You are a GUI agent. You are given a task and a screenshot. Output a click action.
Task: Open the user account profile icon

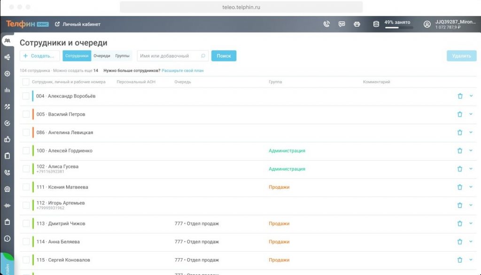pyautogui.click(x=427, y=24)
